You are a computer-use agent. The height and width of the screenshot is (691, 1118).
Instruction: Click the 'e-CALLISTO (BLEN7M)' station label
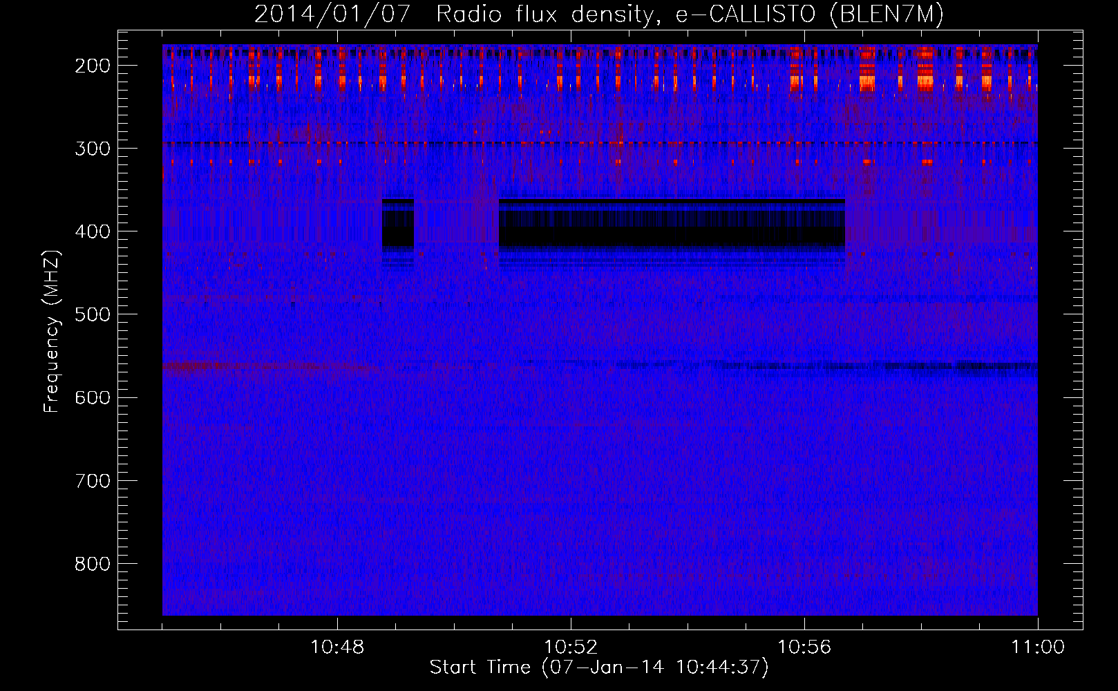[809, 15]
